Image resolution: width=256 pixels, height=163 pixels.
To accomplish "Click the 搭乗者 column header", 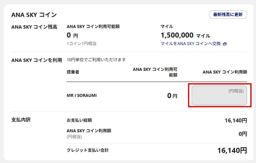I will point(73,72).
